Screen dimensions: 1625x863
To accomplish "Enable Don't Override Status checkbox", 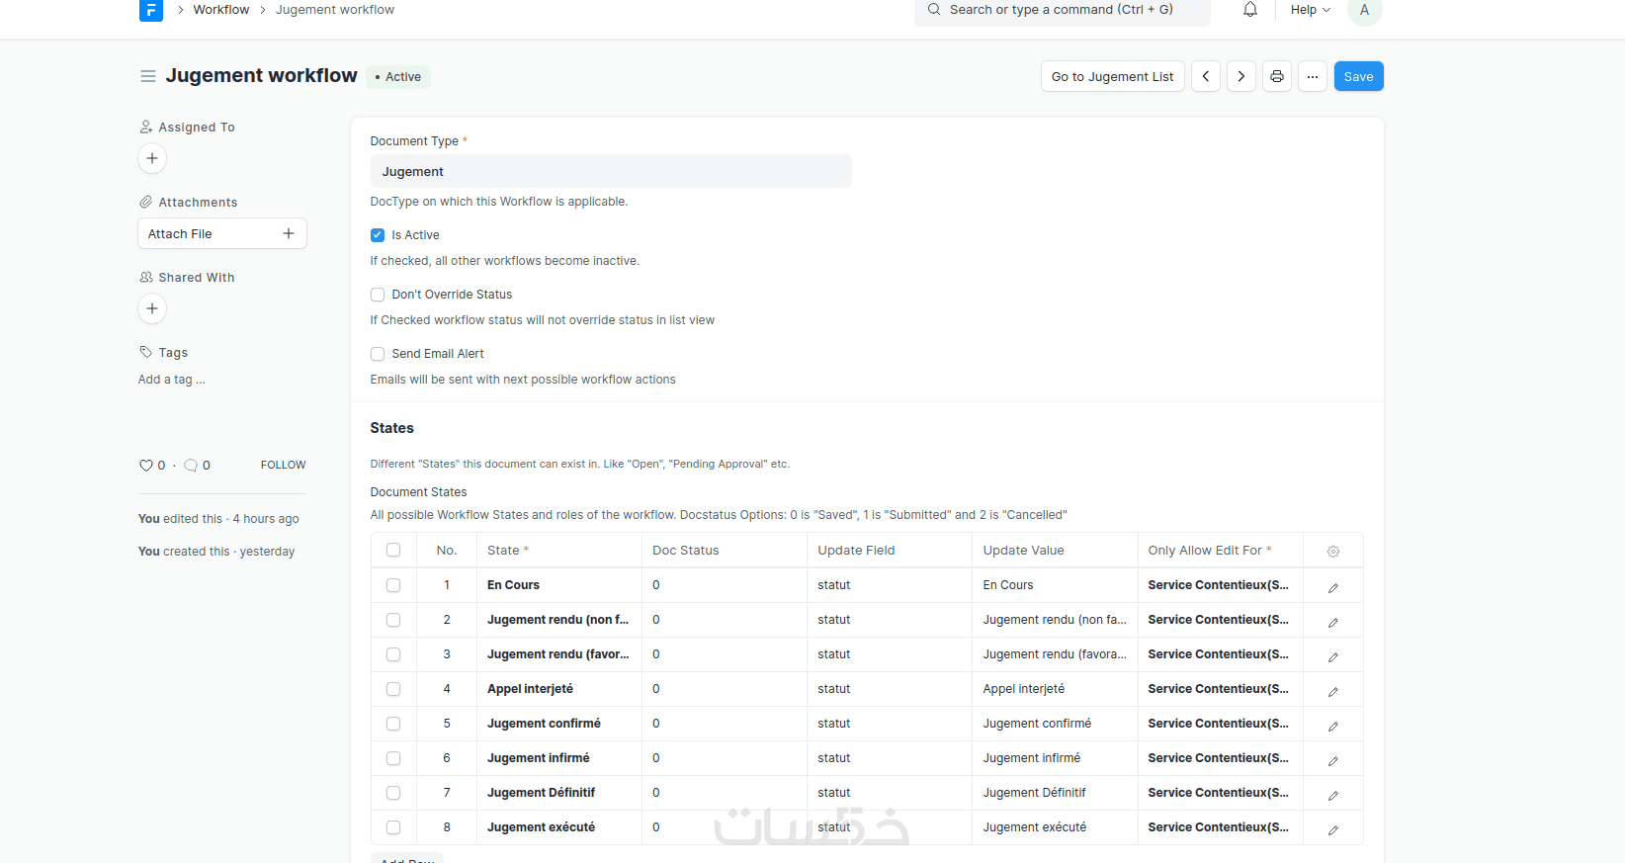I will point(378,295).
